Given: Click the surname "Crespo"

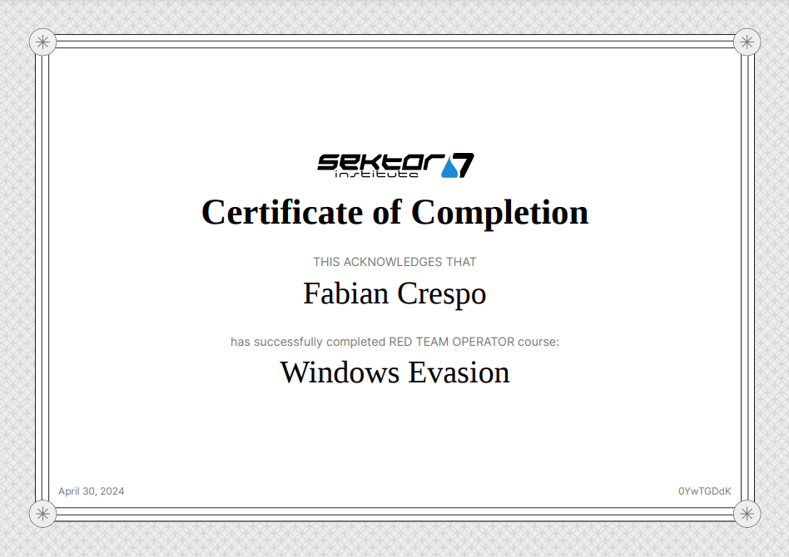Looking at the screenshot, I should coord(442,293).
